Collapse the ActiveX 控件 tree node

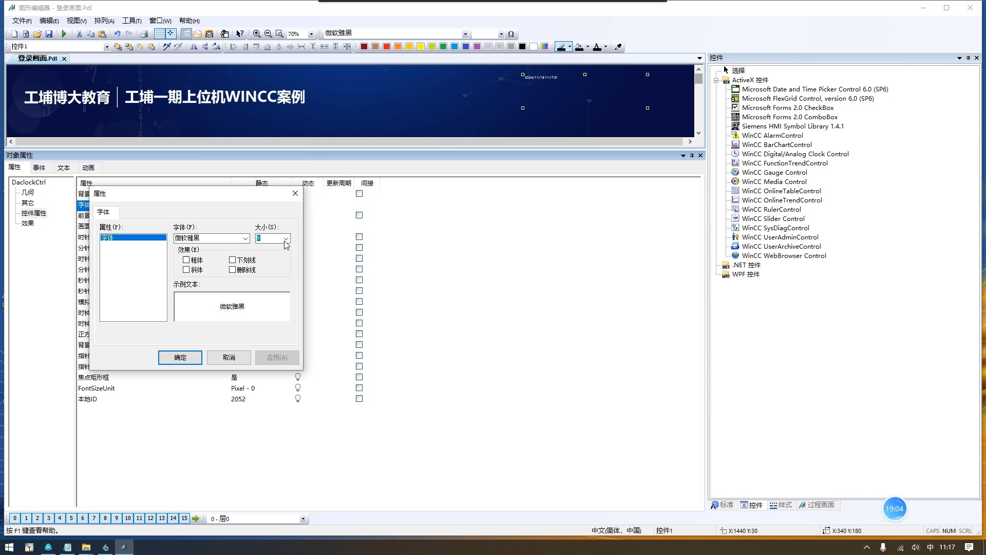[716, 80]
